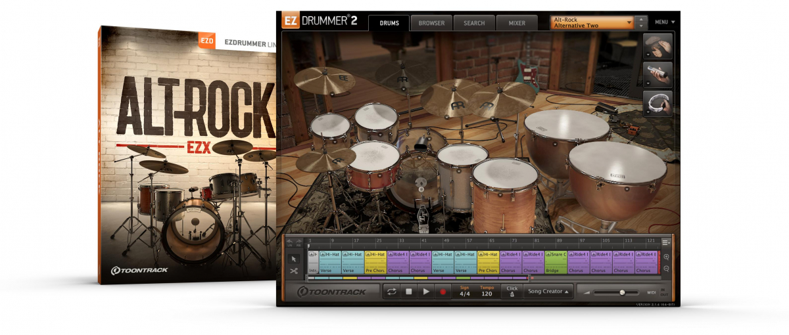This screenshot has width=789, height=335.
Task: Open the Song Creator panel
Action: (547, 292)
